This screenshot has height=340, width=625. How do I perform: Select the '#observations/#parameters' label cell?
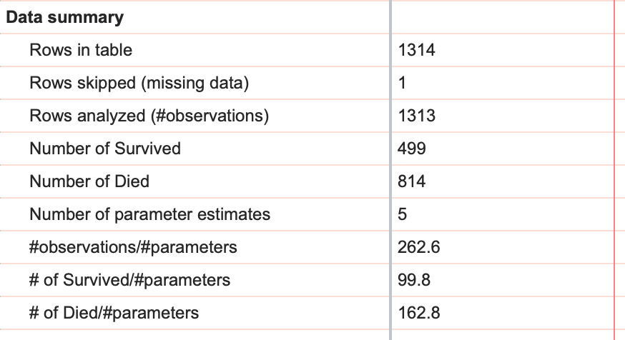tap(133, 247)
